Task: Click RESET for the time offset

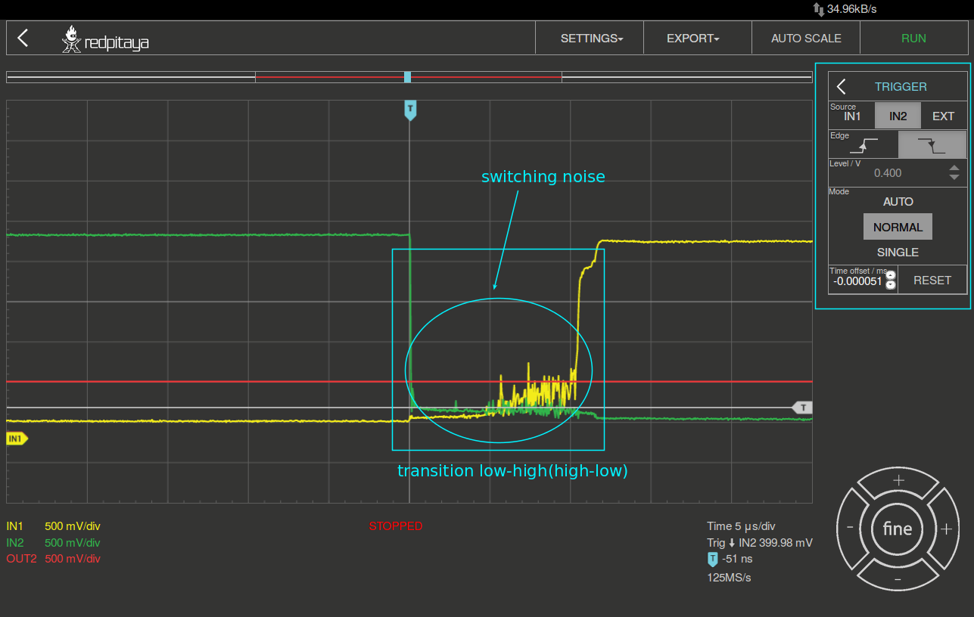Action: tap(932, 280)
